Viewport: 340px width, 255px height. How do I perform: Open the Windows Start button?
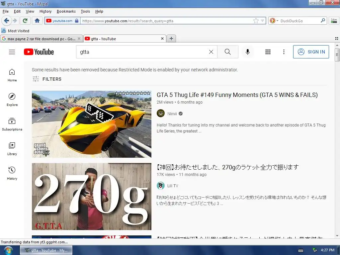[8, 250]
